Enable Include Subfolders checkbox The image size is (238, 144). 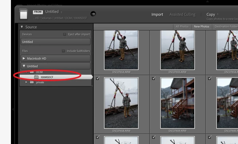click(x=63, y=51)
